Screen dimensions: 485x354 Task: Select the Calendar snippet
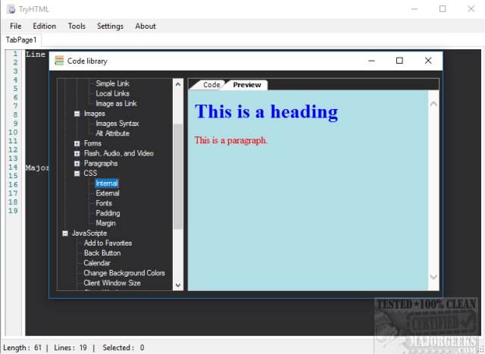tap(97, 263)
